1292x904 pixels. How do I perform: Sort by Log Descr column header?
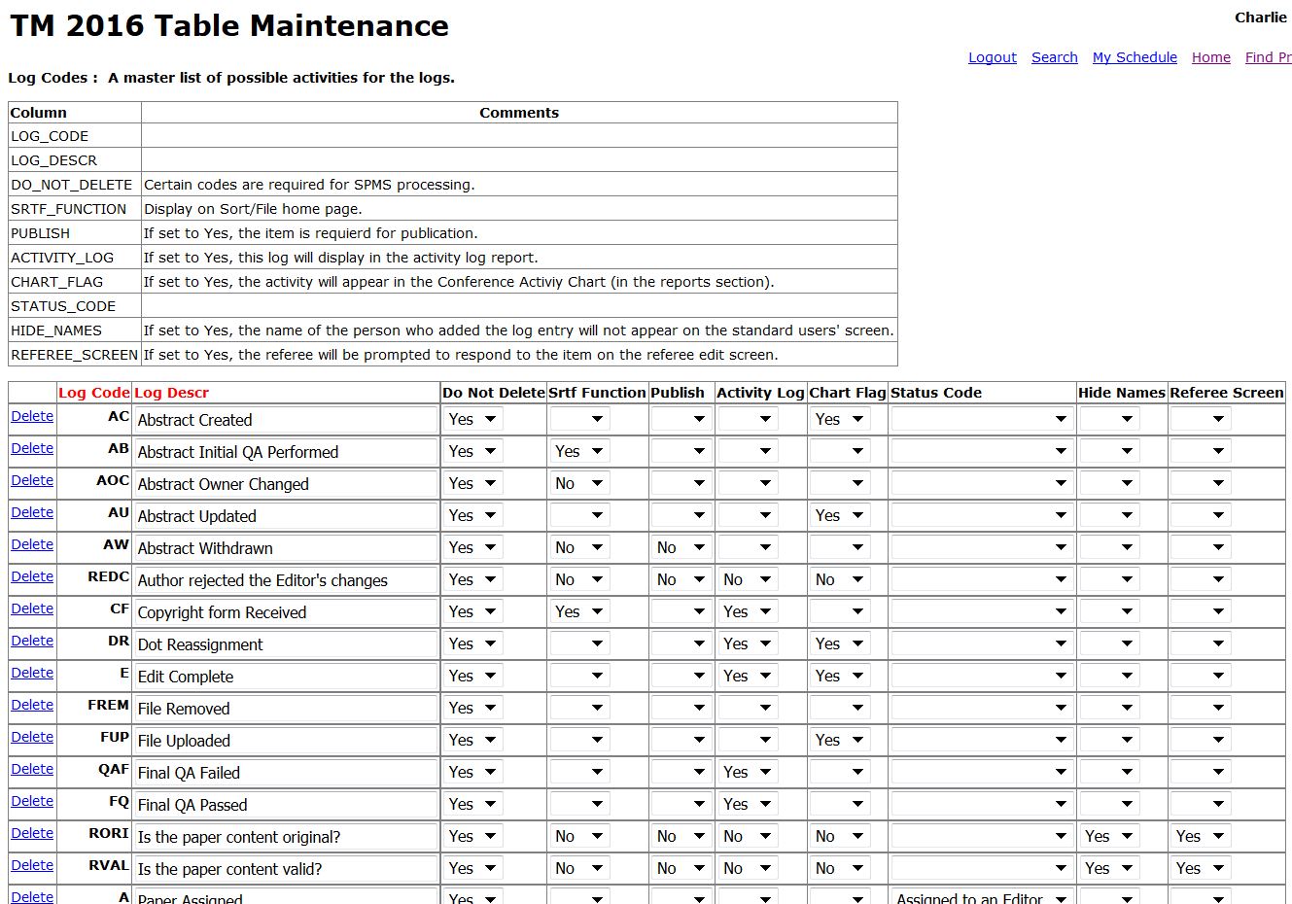(171, 393)
